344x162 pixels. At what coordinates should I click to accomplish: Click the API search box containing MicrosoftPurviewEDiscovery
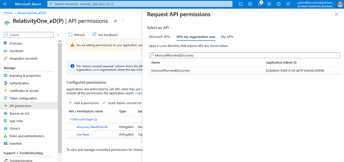(x=245, y=56)
